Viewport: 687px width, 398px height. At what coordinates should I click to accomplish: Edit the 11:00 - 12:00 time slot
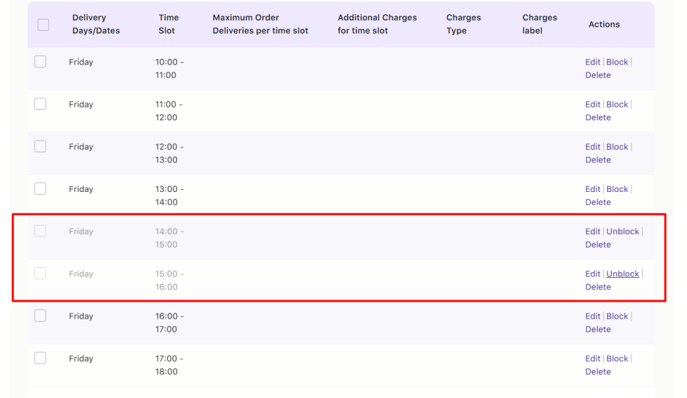click(x=592, y=103)
